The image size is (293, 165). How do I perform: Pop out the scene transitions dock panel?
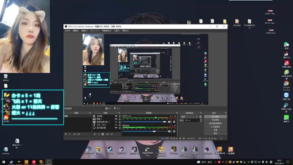[x=201, y=113]
